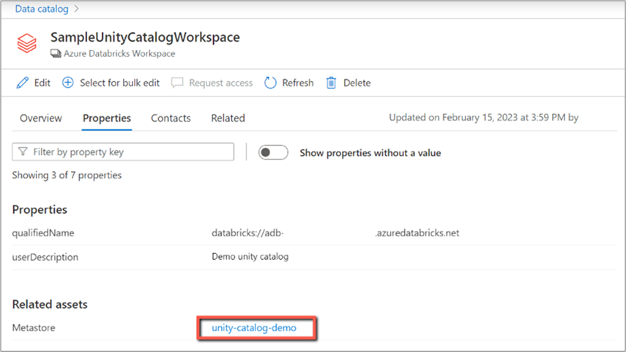Select the Properties tab
This screenshot has width=626, height=352.
point(107,118)
